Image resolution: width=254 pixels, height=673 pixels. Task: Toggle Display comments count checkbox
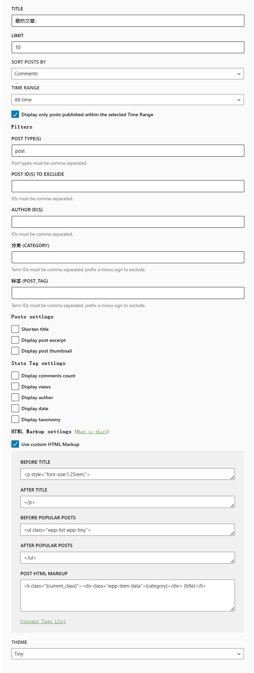point(15,376)
